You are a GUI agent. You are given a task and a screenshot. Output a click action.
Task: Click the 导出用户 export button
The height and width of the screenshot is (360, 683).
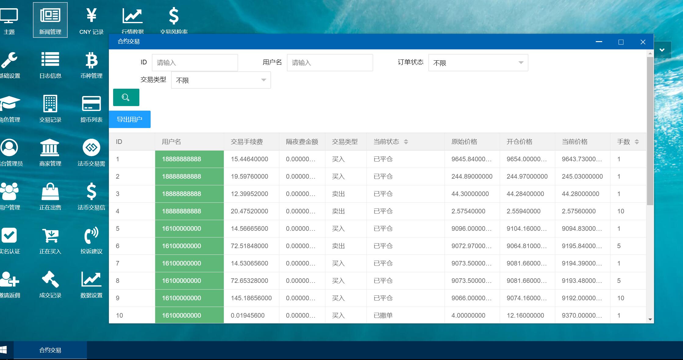coord(130,119)
